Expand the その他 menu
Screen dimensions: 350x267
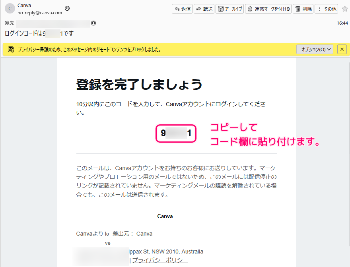click(x=327, y=8)
